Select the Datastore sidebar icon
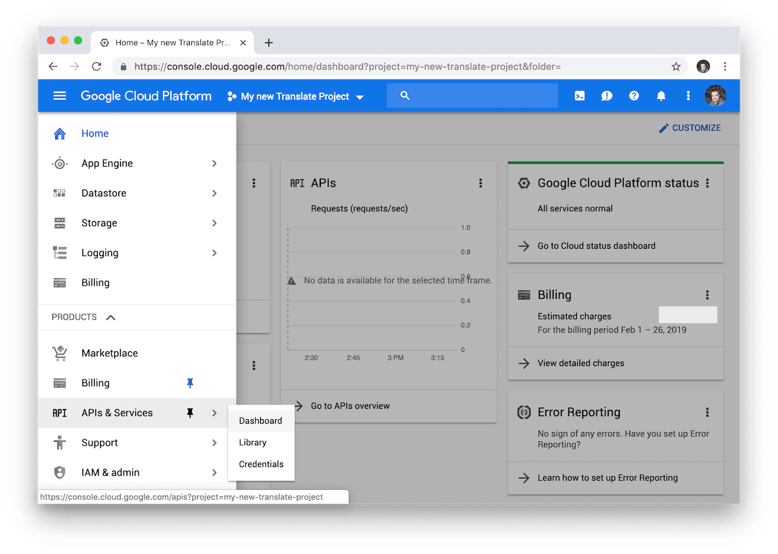 59,193
